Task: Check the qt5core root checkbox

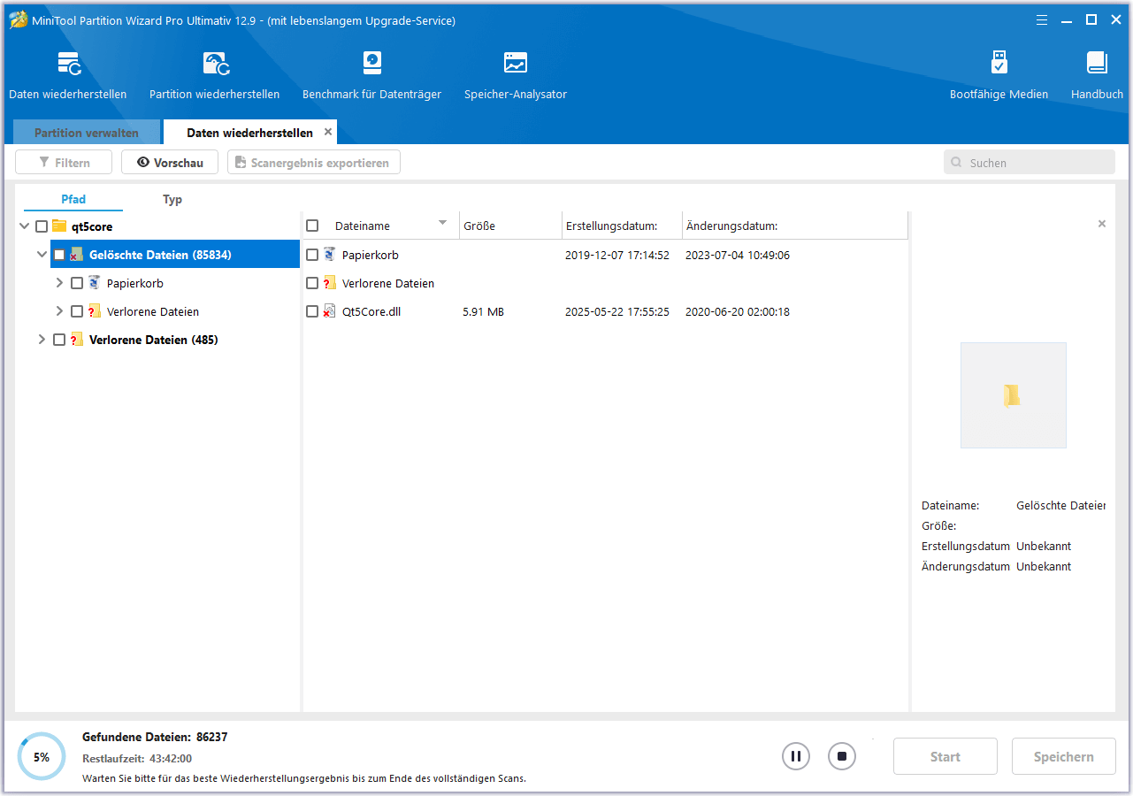Action: [42, 226]
